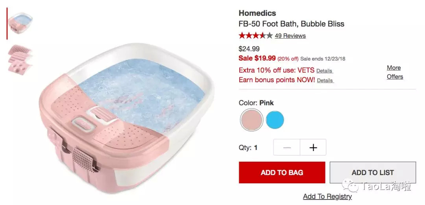Open the 49 Reviews link
This screenshot has height=205, width=425.
pos(290,36)
